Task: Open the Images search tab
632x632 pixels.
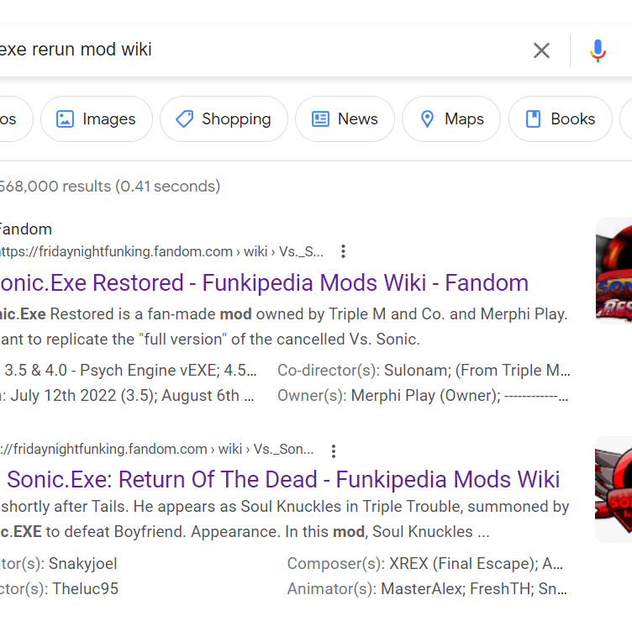Action: (x=97, y=119)
